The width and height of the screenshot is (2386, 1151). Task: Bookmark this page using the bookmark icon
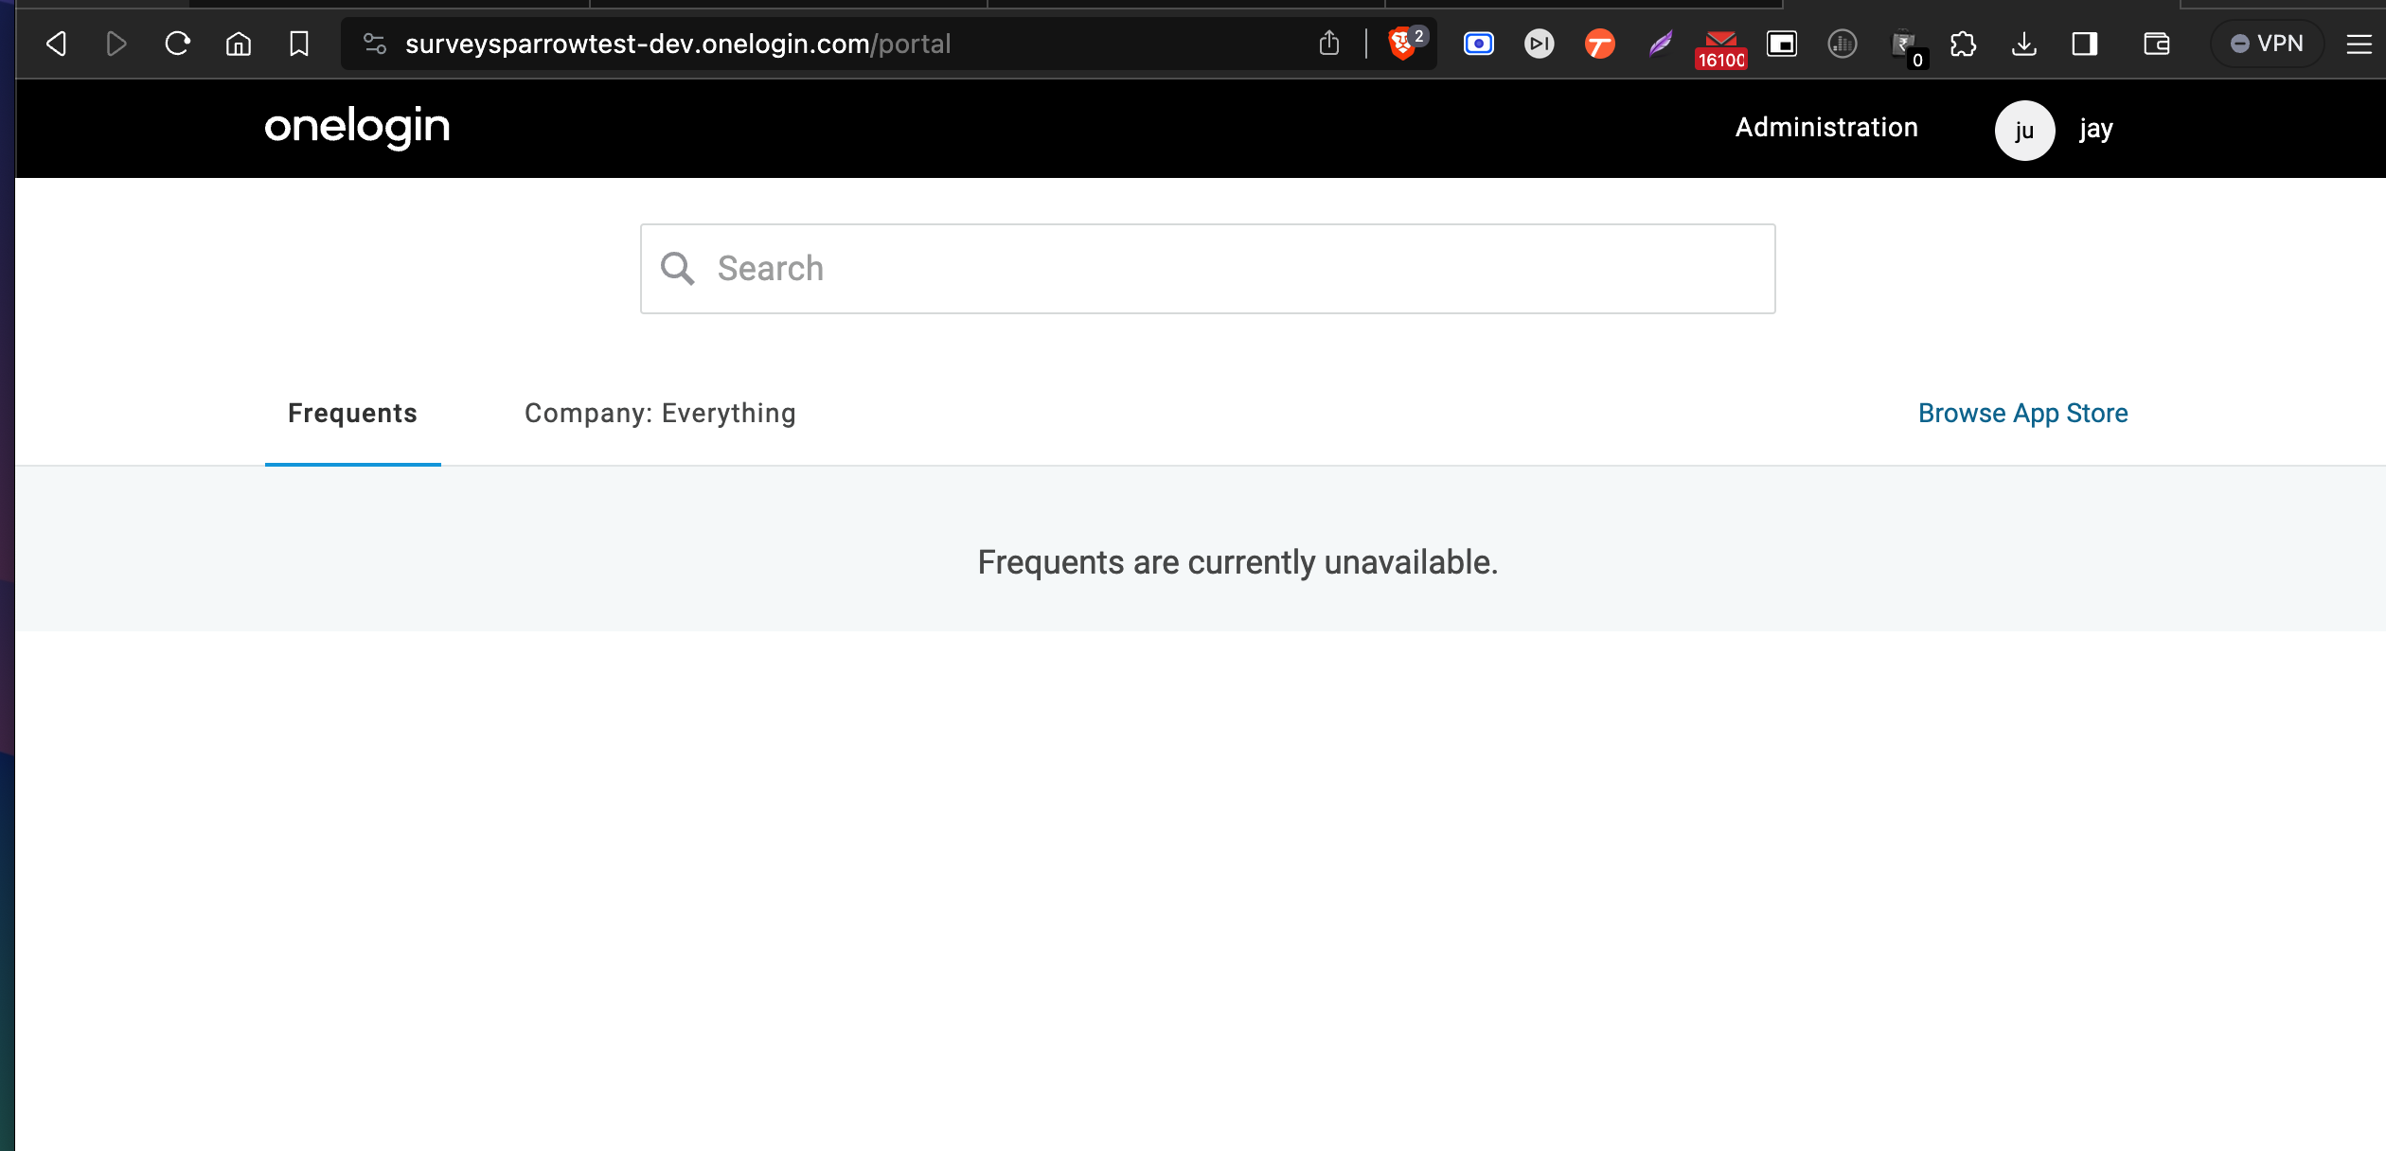pos(298,44)
